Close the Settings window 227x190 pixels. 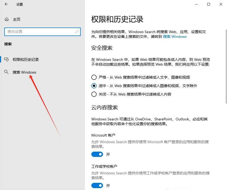[221, 4]
